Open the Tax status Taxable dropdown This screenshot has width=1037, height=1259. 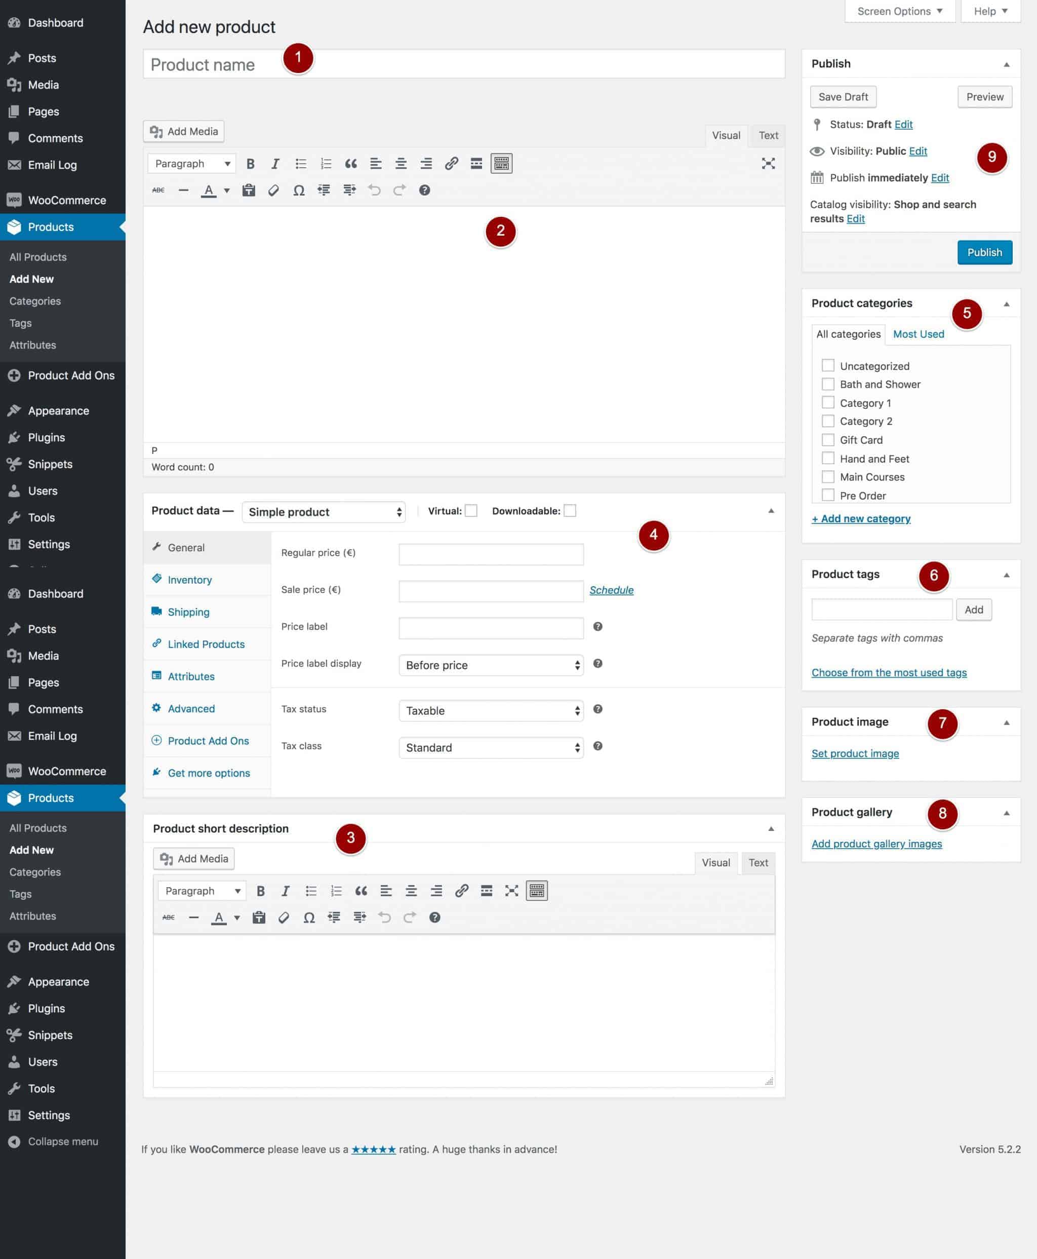[x=491, y=710]
